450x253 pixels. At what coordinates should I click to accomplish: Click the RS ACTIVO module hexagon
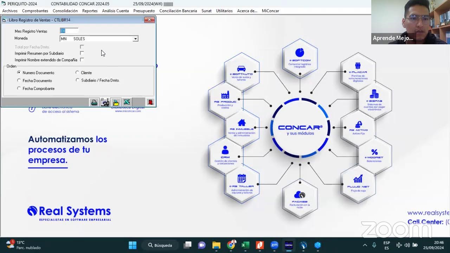[x=358, y=128]
